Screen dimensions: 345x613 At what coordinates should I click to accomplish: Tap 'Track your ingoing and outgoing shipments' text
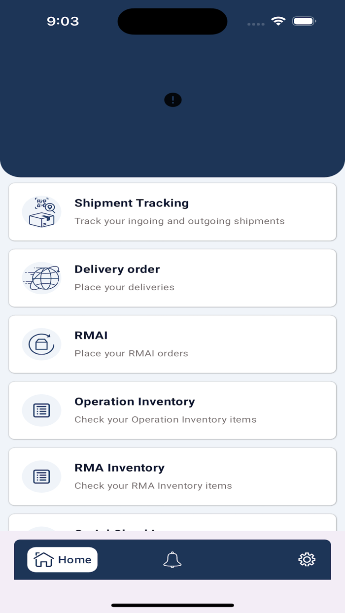[x=179, y=221]
